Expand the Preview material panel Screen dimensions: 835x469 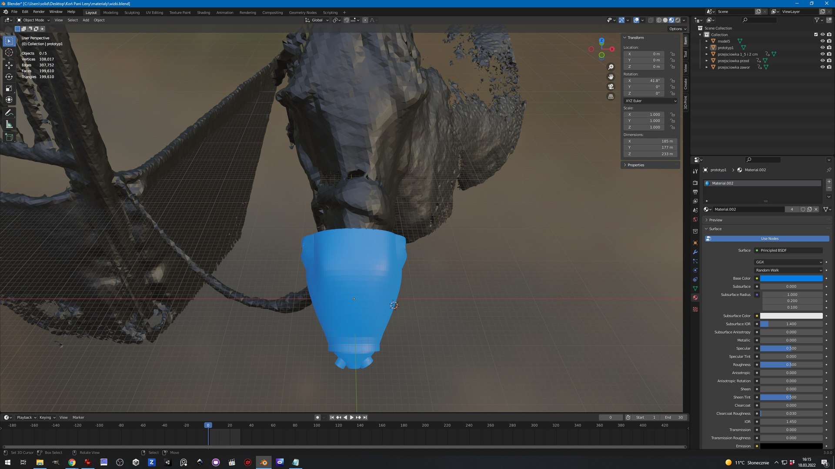(715, 220)
